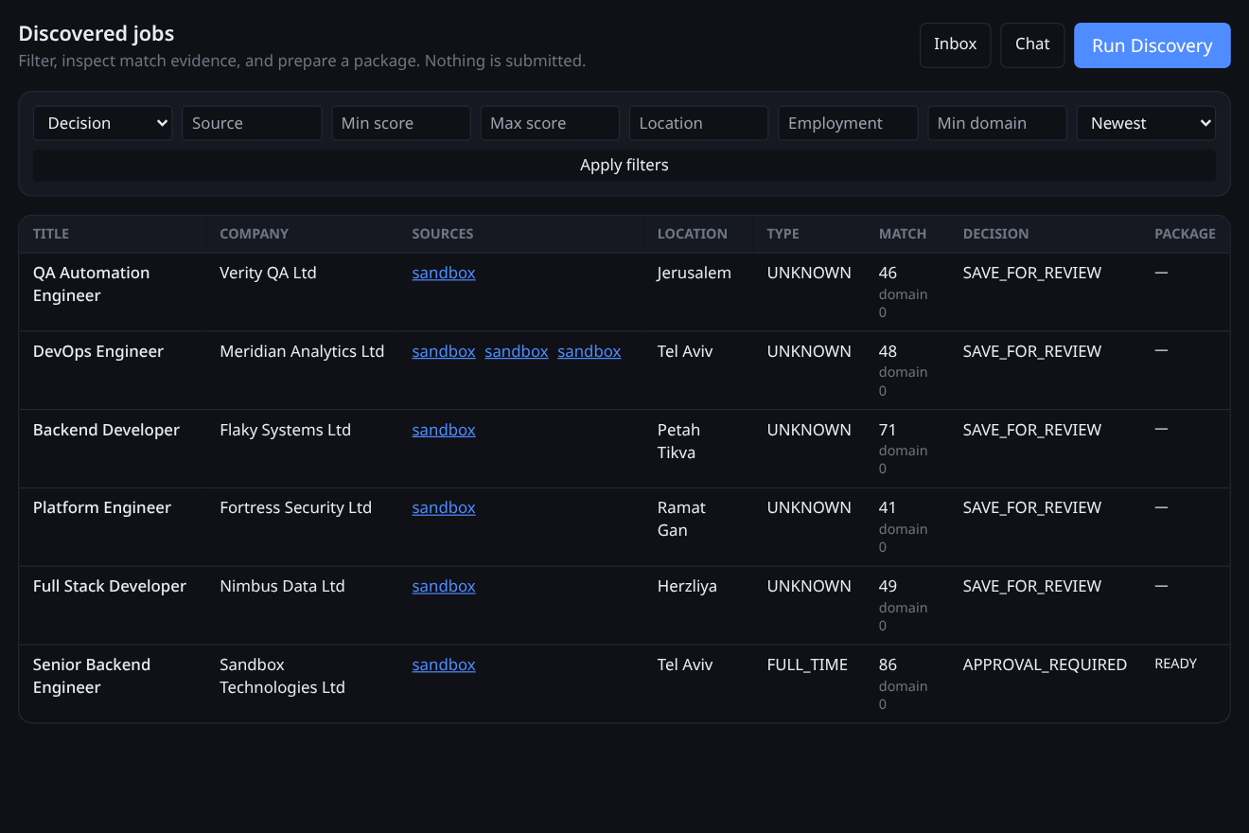Open sandbox link for Fortress Security Ltd
The height and width of the screenshot is (833, 1249).
(444, 507)
